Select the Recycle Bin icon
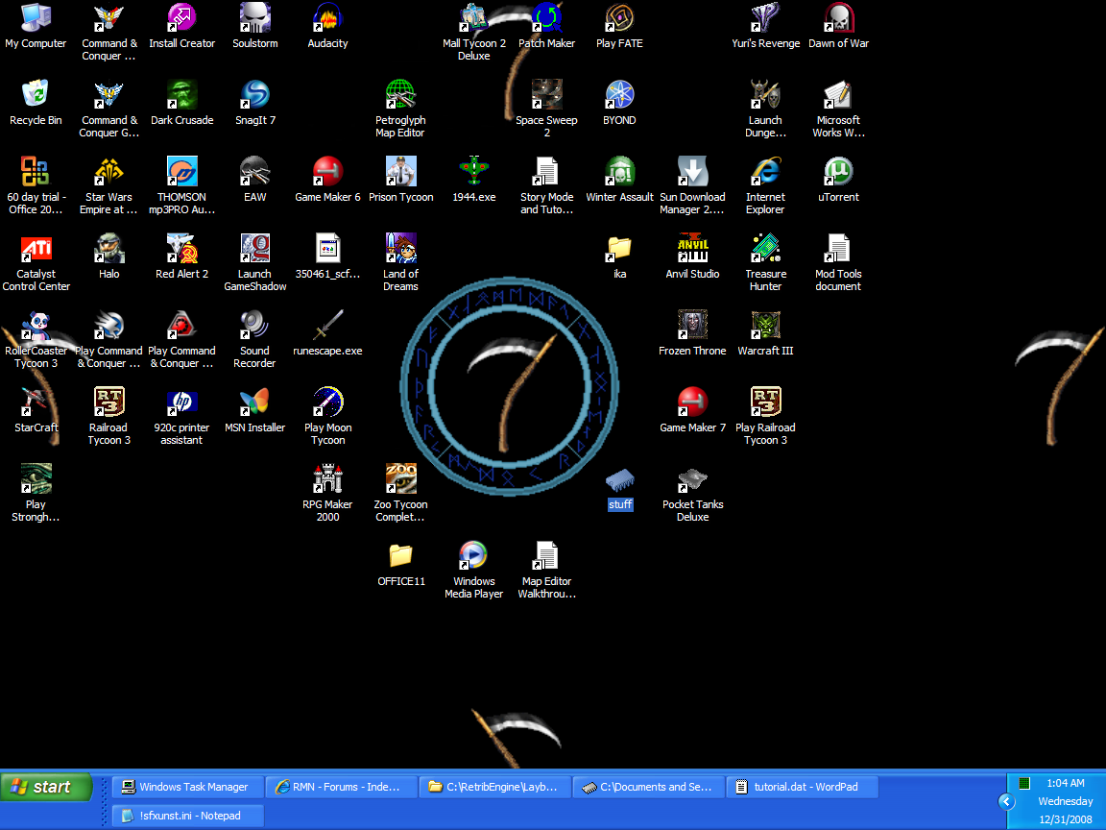This screenshot has height=830, width=1106. [x=36, y=96]
